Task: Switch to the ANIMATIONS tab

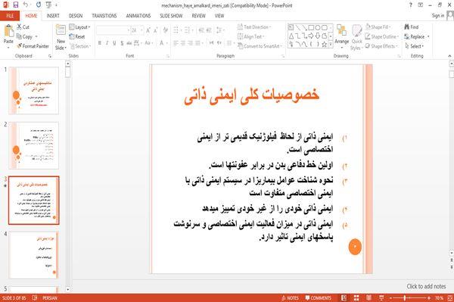Action: click(138, 16)
